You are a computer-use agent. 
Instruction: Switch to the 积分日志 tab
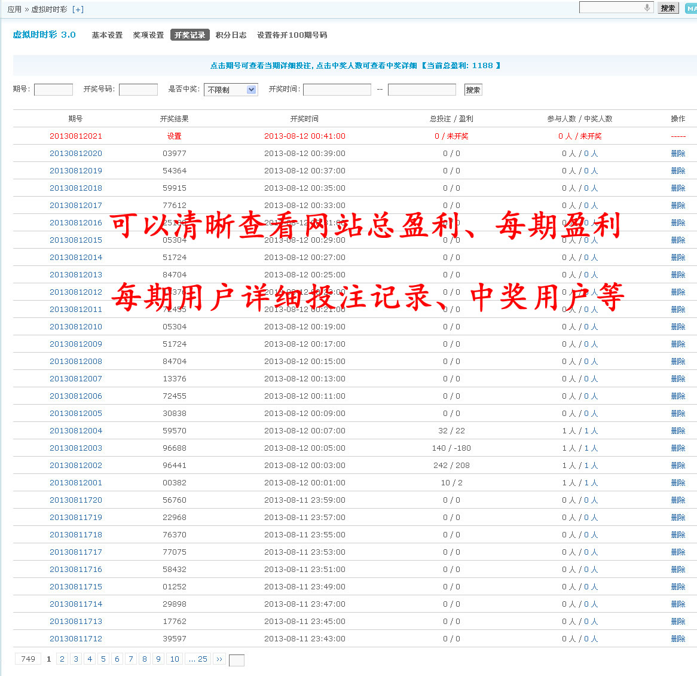[x=231, y=35]
